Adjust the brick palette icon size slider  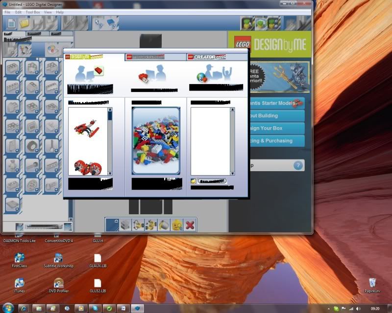(x=44, y=226)
